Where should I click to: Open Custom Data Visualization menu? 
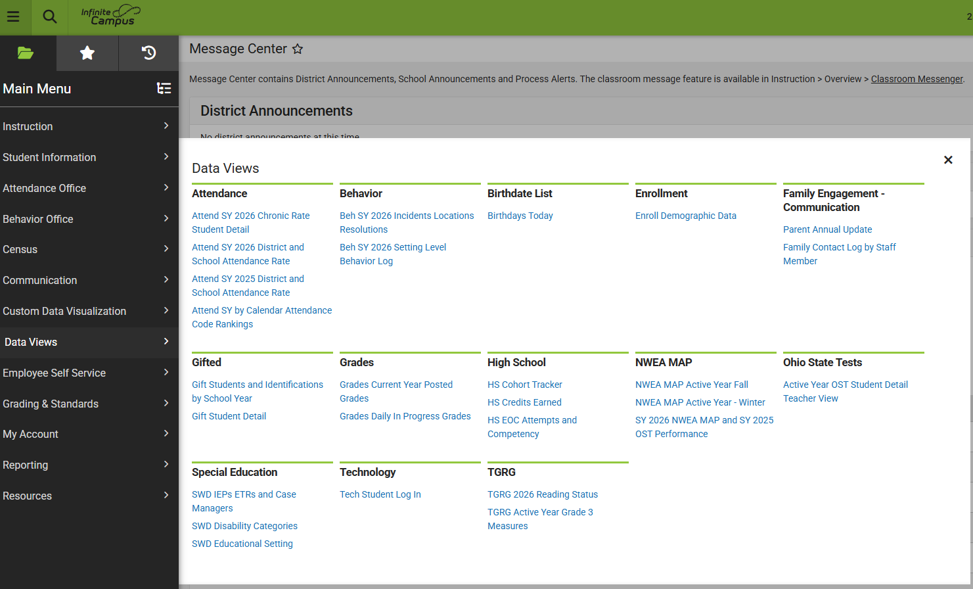[89, 311]
